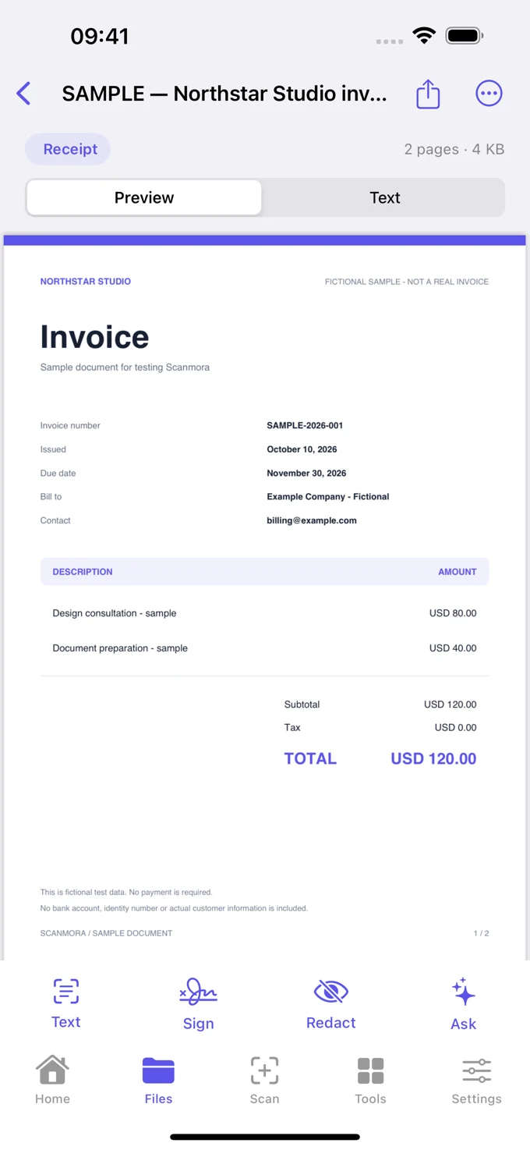The width and height of the screenshot is (530, 1150).
Task: Tap 'SCANMORA / SAMPLE DOCUMENT' footer text
Action: [x=106, y=933]
